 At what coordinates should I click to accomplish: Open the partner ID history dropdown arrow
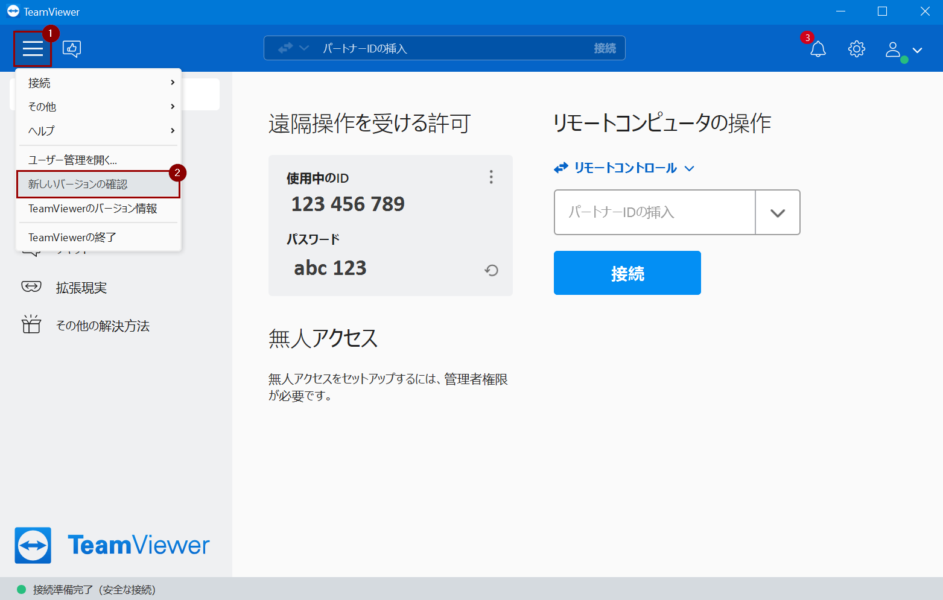(778, 212)
